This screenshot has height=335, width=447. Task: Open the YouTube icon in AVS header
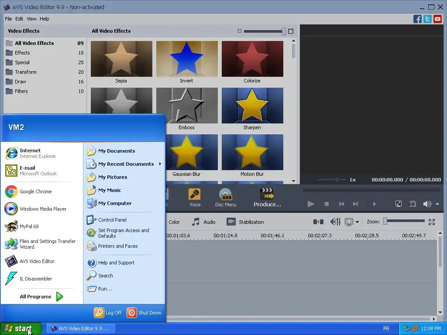(437, 19)
